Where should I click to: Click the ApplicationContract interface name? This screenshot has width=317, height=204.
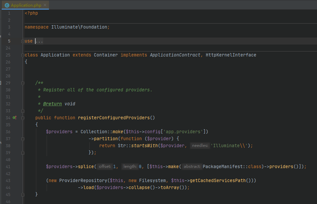coord(175,55)
